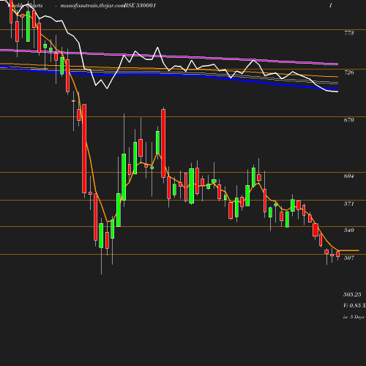Click the 505.25 last price value
Image resolution: width=366 pixels, height=366 pixels.
(x=352, y=294)
